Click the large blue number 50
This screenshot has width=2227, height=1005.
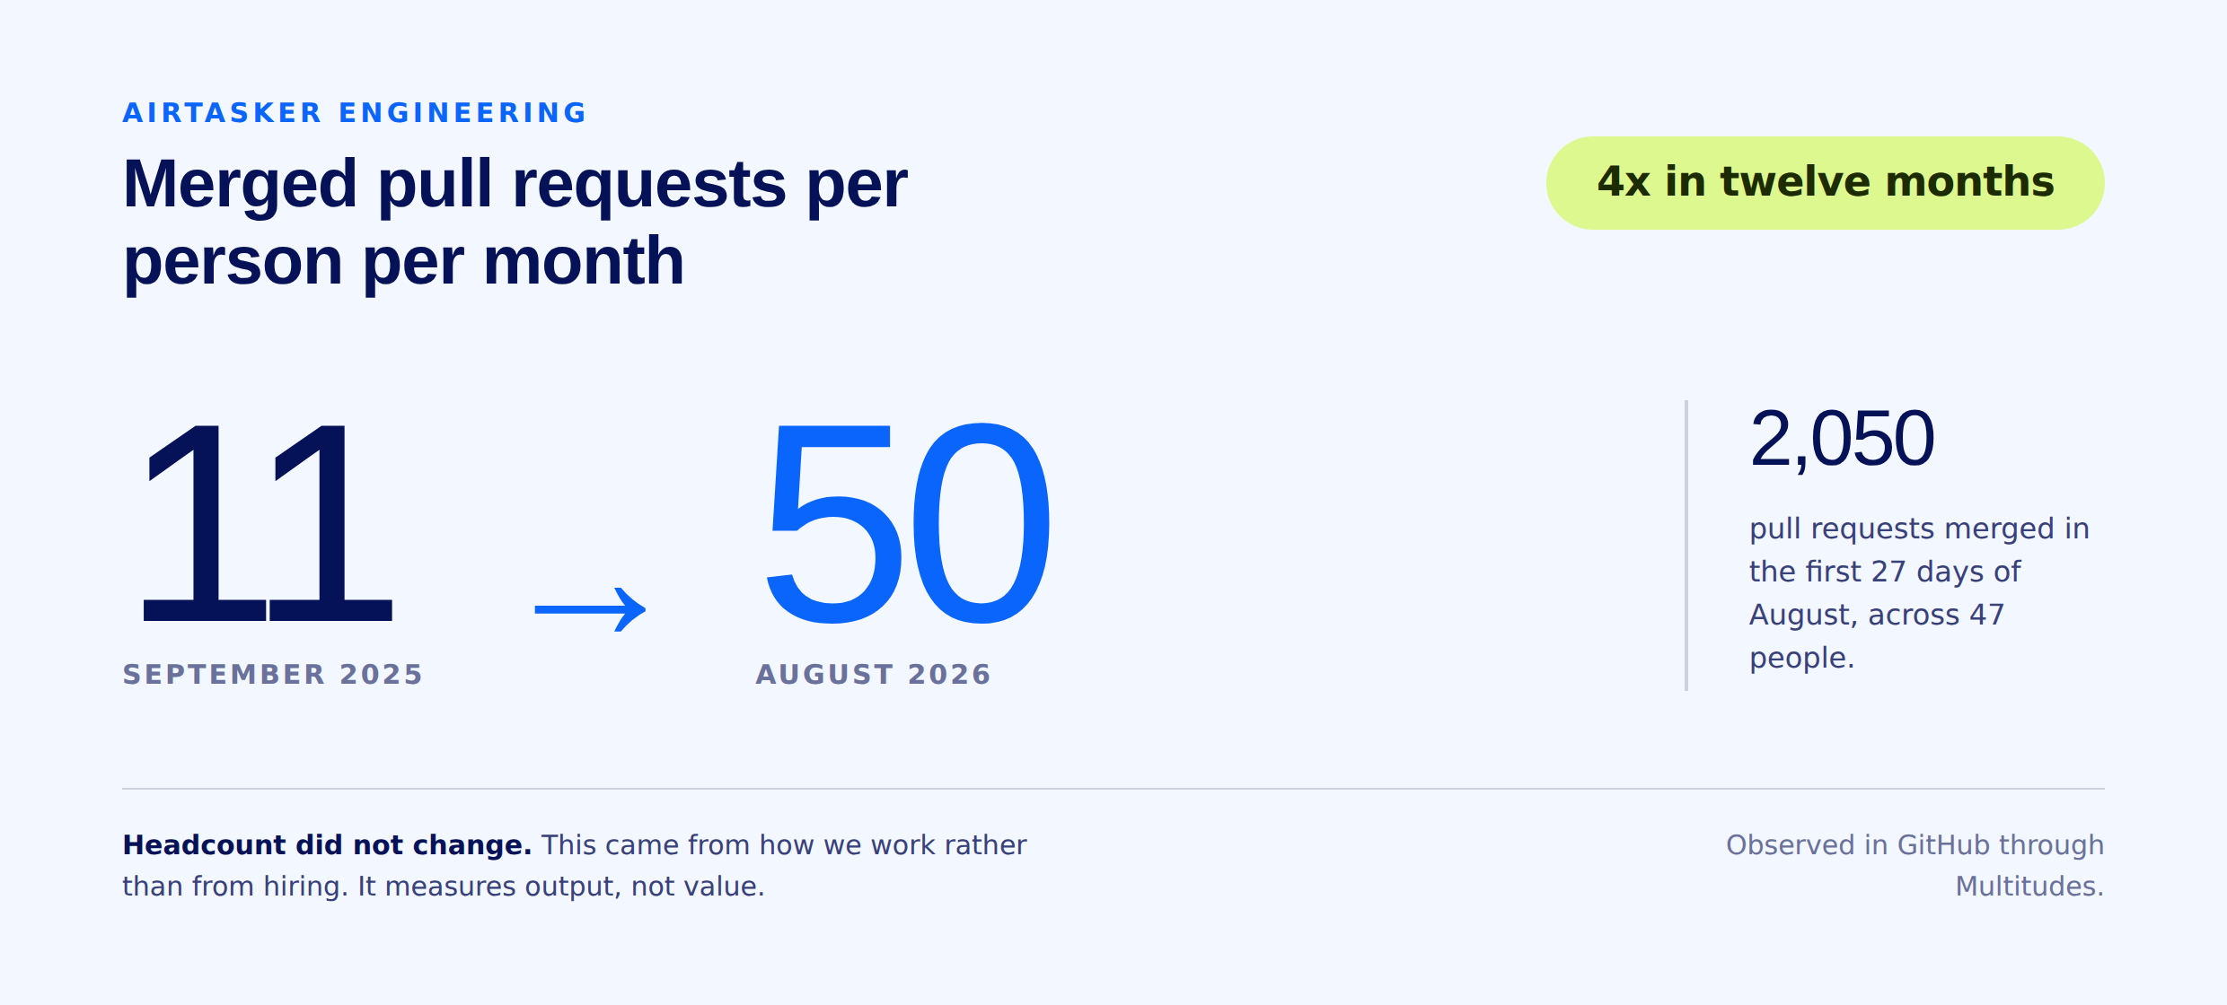pyautogui.click(x=906, y=523)
